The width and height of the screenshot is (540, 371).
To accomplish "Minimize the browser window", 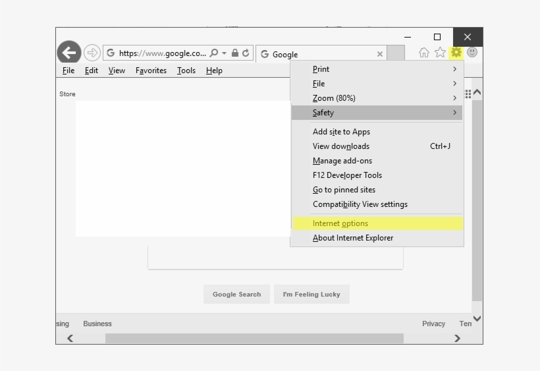I will [x=408, y=37].
